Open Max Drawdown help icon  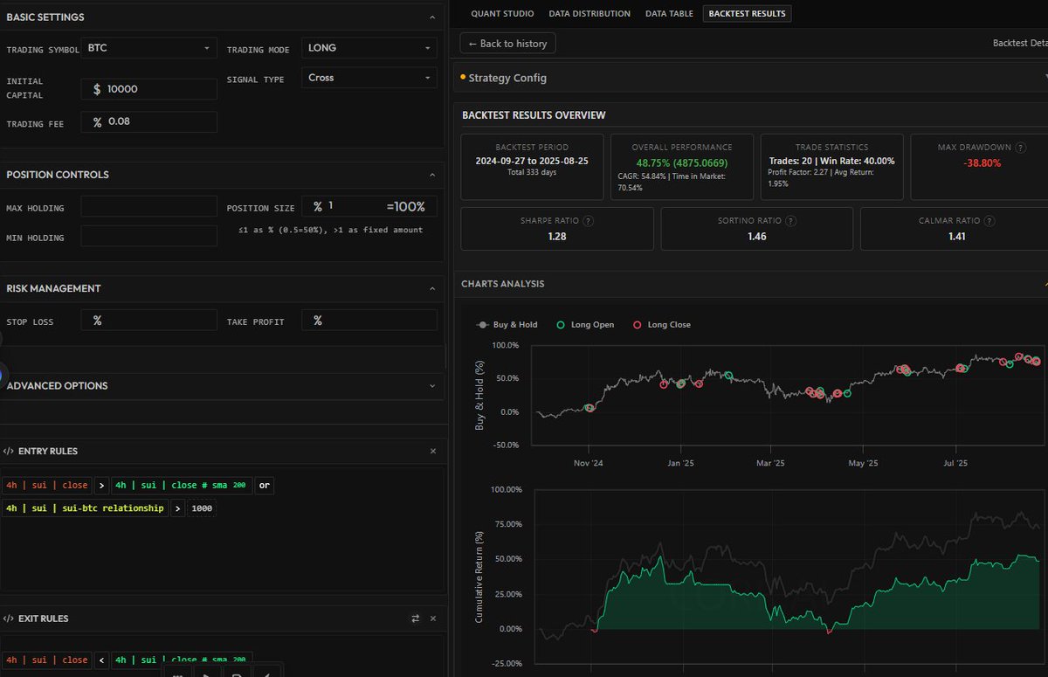point(1021,148)
